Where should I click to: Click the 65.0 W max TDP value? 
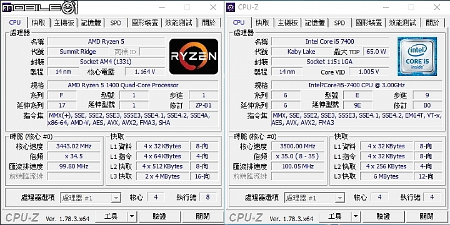(376, 52)
